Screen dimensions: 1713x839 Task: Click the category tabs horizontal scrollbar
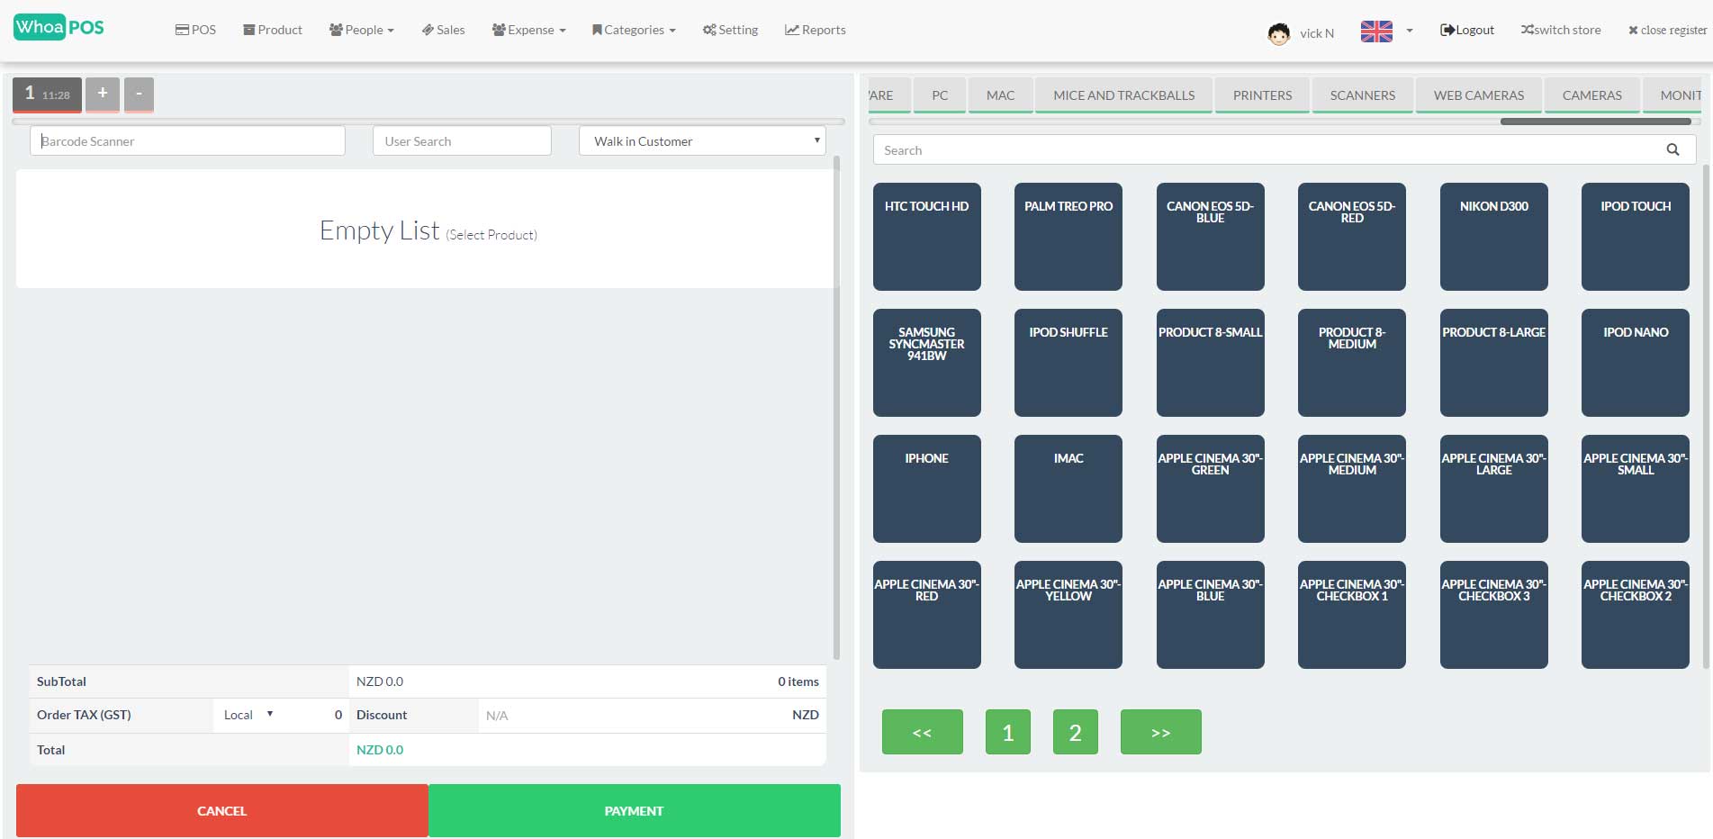1595,122
